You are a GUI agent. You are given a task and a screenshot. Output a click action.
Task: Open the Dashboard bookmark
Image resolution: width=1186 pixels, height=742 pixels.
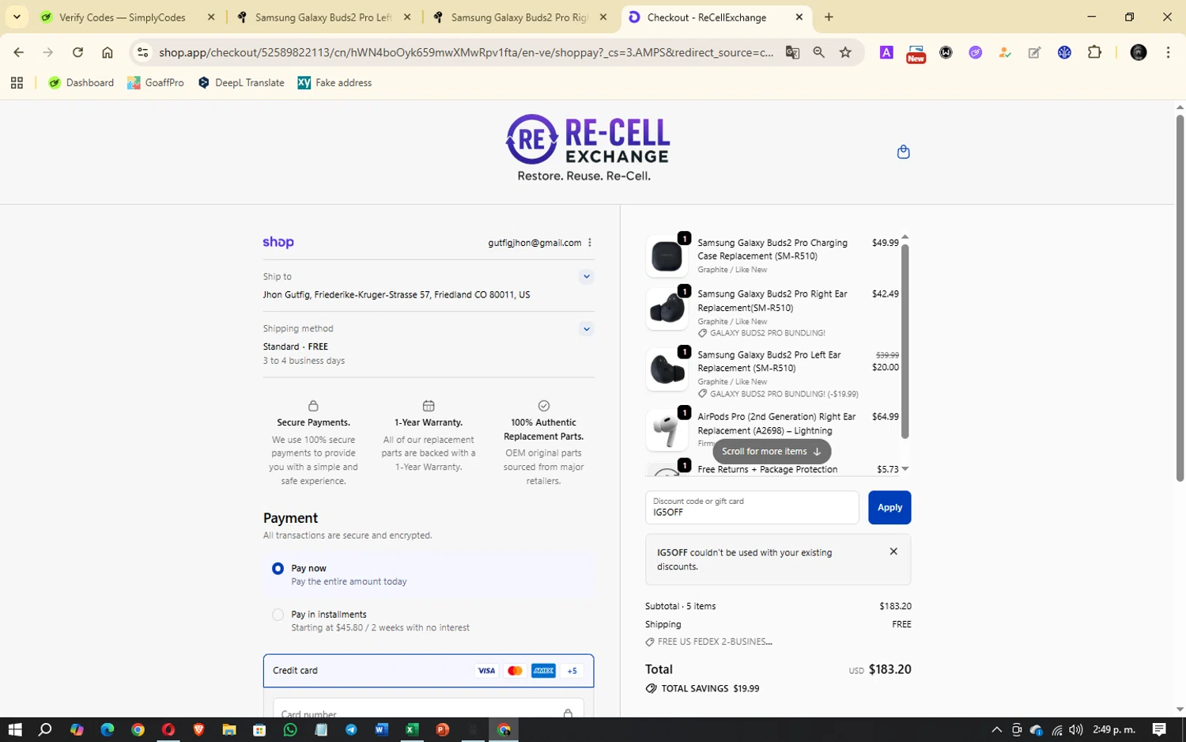81,83
